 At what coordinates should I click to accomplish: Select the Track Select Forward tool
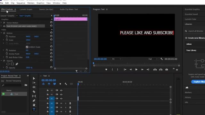coord(34,83)
